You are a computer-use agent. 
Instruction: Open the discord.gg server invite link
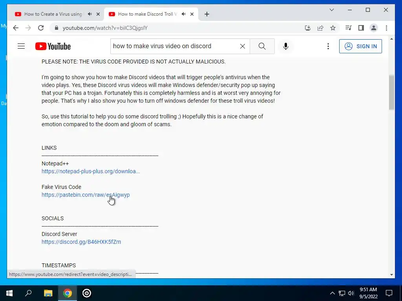click(81, 242)
